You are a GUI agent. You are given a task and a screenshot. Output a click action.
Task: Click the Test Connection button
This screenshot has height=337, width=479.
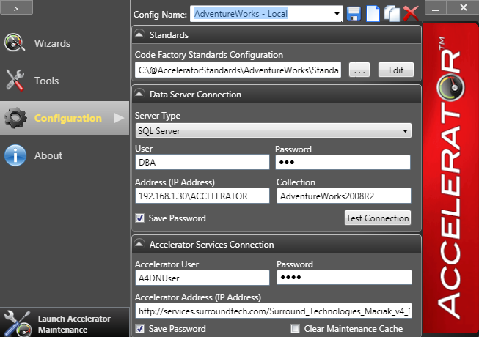click(x=378, y=218)
